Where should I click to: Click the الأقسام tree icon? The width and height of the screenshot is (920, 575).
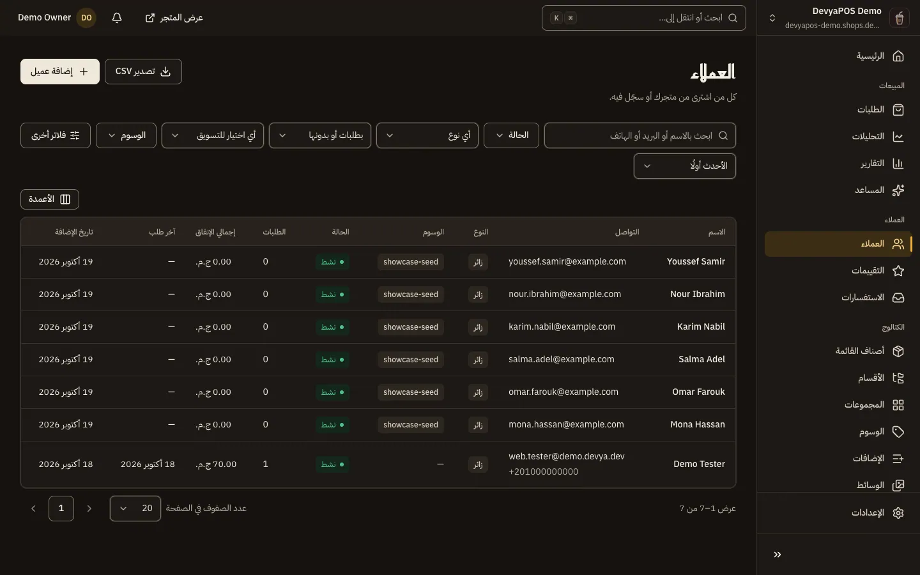[x=898, y=378]
